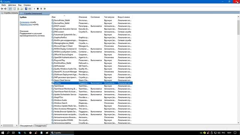240x135 pixels.
Task: Click the Stop Service black square icon
Action: [x=38, y=9]
